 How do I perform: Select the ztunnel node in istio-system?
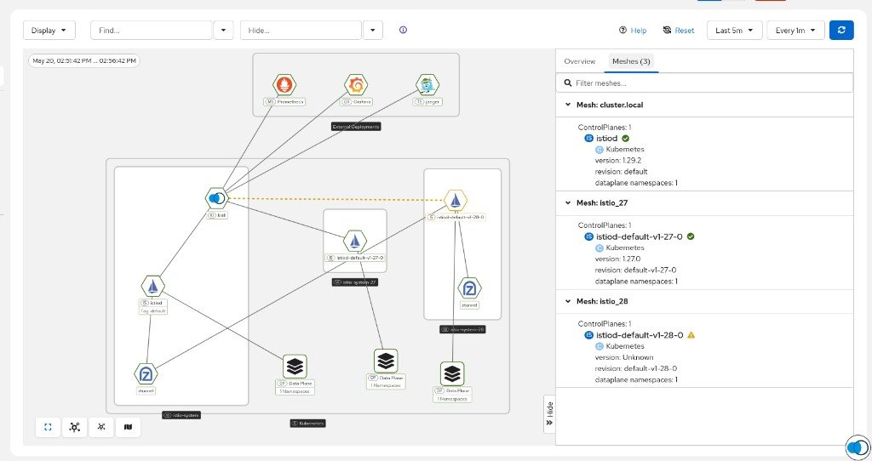(x=146, y=374)
